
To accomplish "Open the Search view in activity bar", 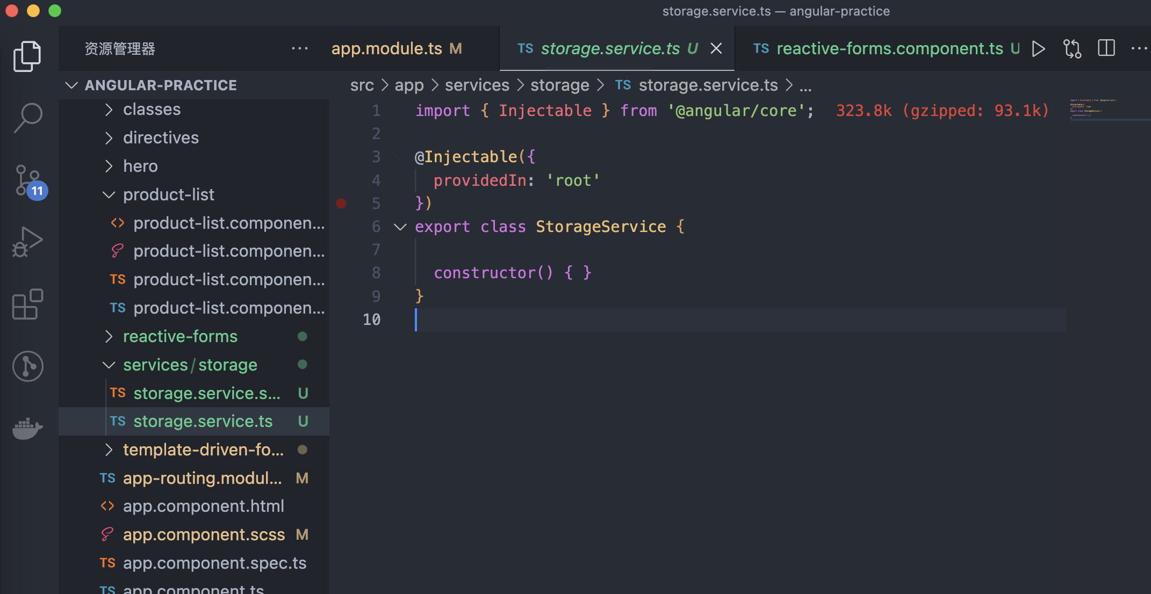I will click(27, 117).
